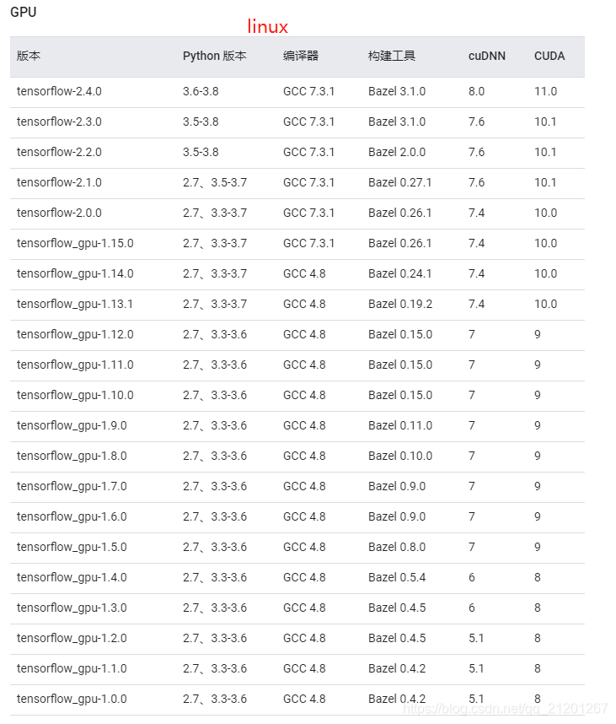Select Bazel 0.19.2 cell
Viewport: 616px width, 724px height.
pyautogui.click(x=400, y=305)
